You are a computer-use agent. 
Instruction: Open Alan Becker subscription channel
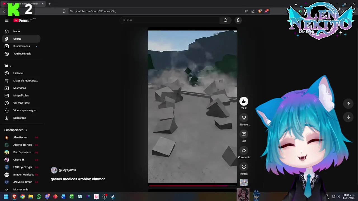click(x=21, y=137)
